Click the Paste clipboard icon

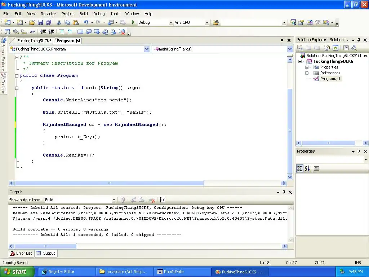pos(76,22)
